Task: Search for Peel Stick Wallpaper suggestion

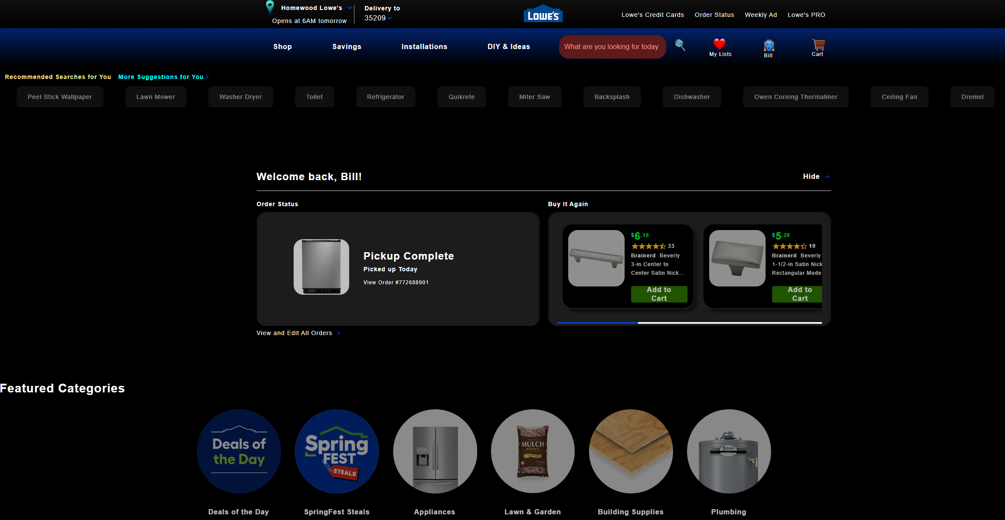Action: [x=60, y=97]
